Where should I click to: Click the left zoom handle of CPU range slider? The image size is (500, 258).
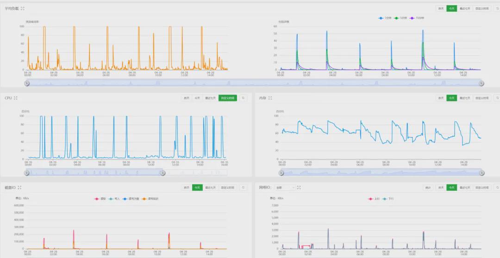pos(27,172)
